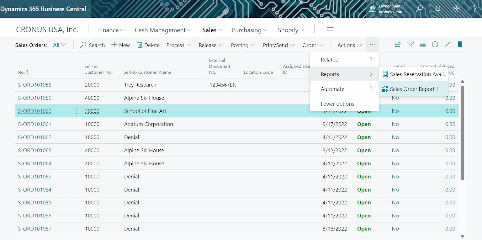The width and height of the screenshot is (482, 240).
Task: Toggle the filter pane funnel icon
Action: (411, 45)
